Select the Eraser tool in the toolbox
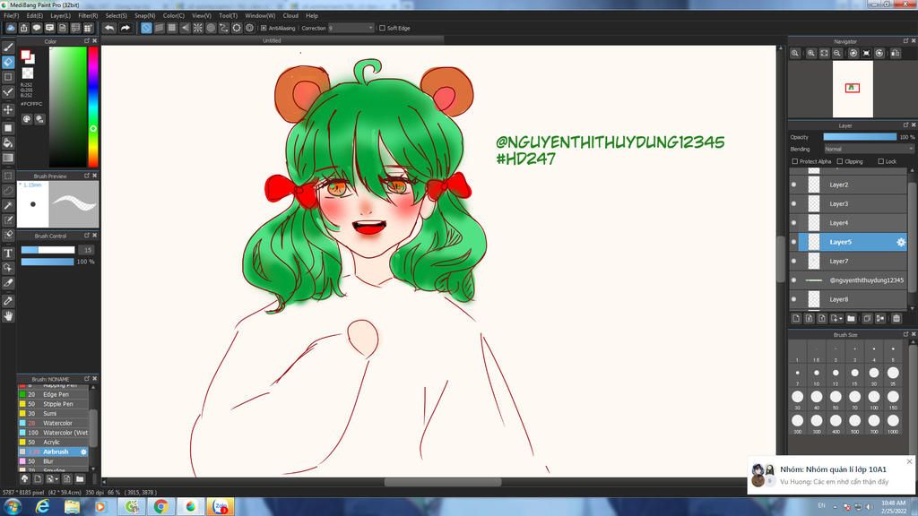Image resolution: width=918 pixels, height=516 pixels. click(x=8, y=62)
